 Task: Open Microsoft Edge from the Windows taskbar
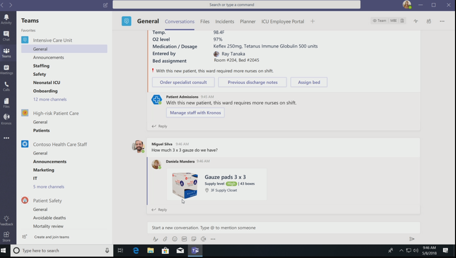(136, 250)
